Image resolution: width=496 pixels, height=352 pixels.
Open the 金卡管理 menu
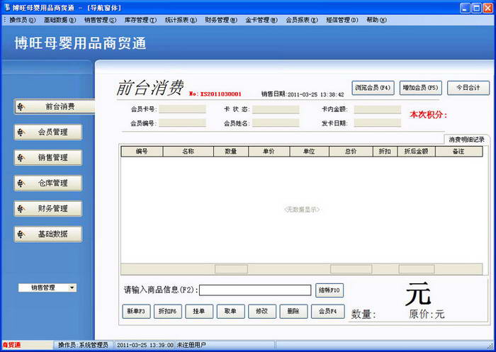click(261, 20)
